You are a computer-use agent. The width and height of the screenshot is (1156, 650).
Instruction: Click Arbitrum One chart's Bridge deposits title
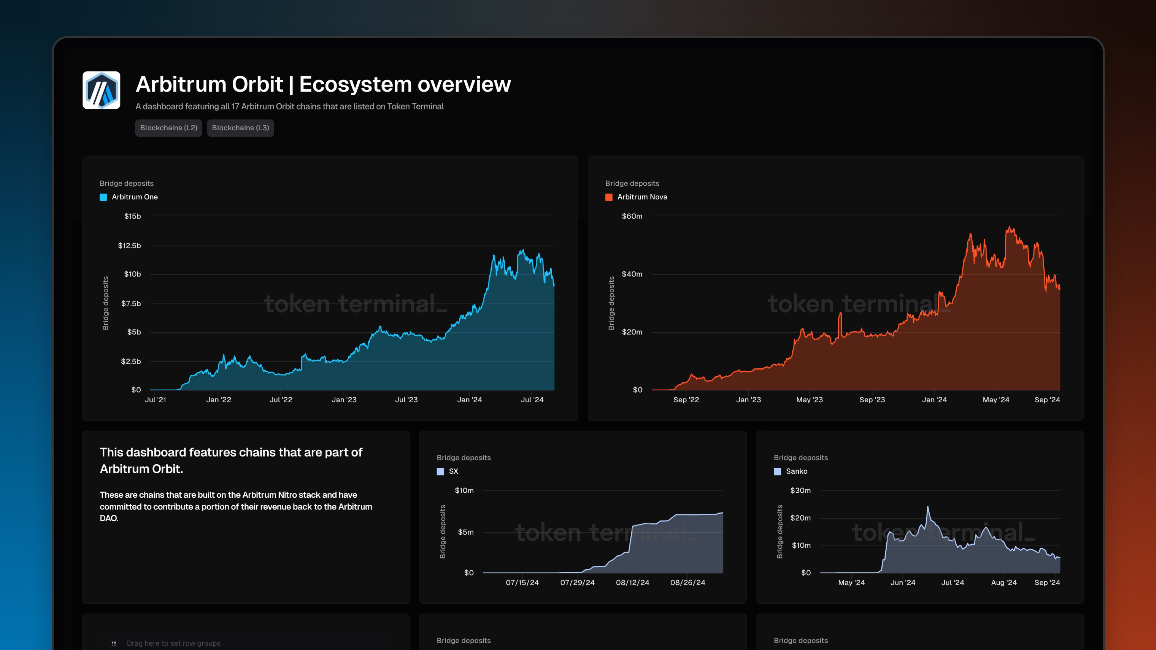(126, 184)
